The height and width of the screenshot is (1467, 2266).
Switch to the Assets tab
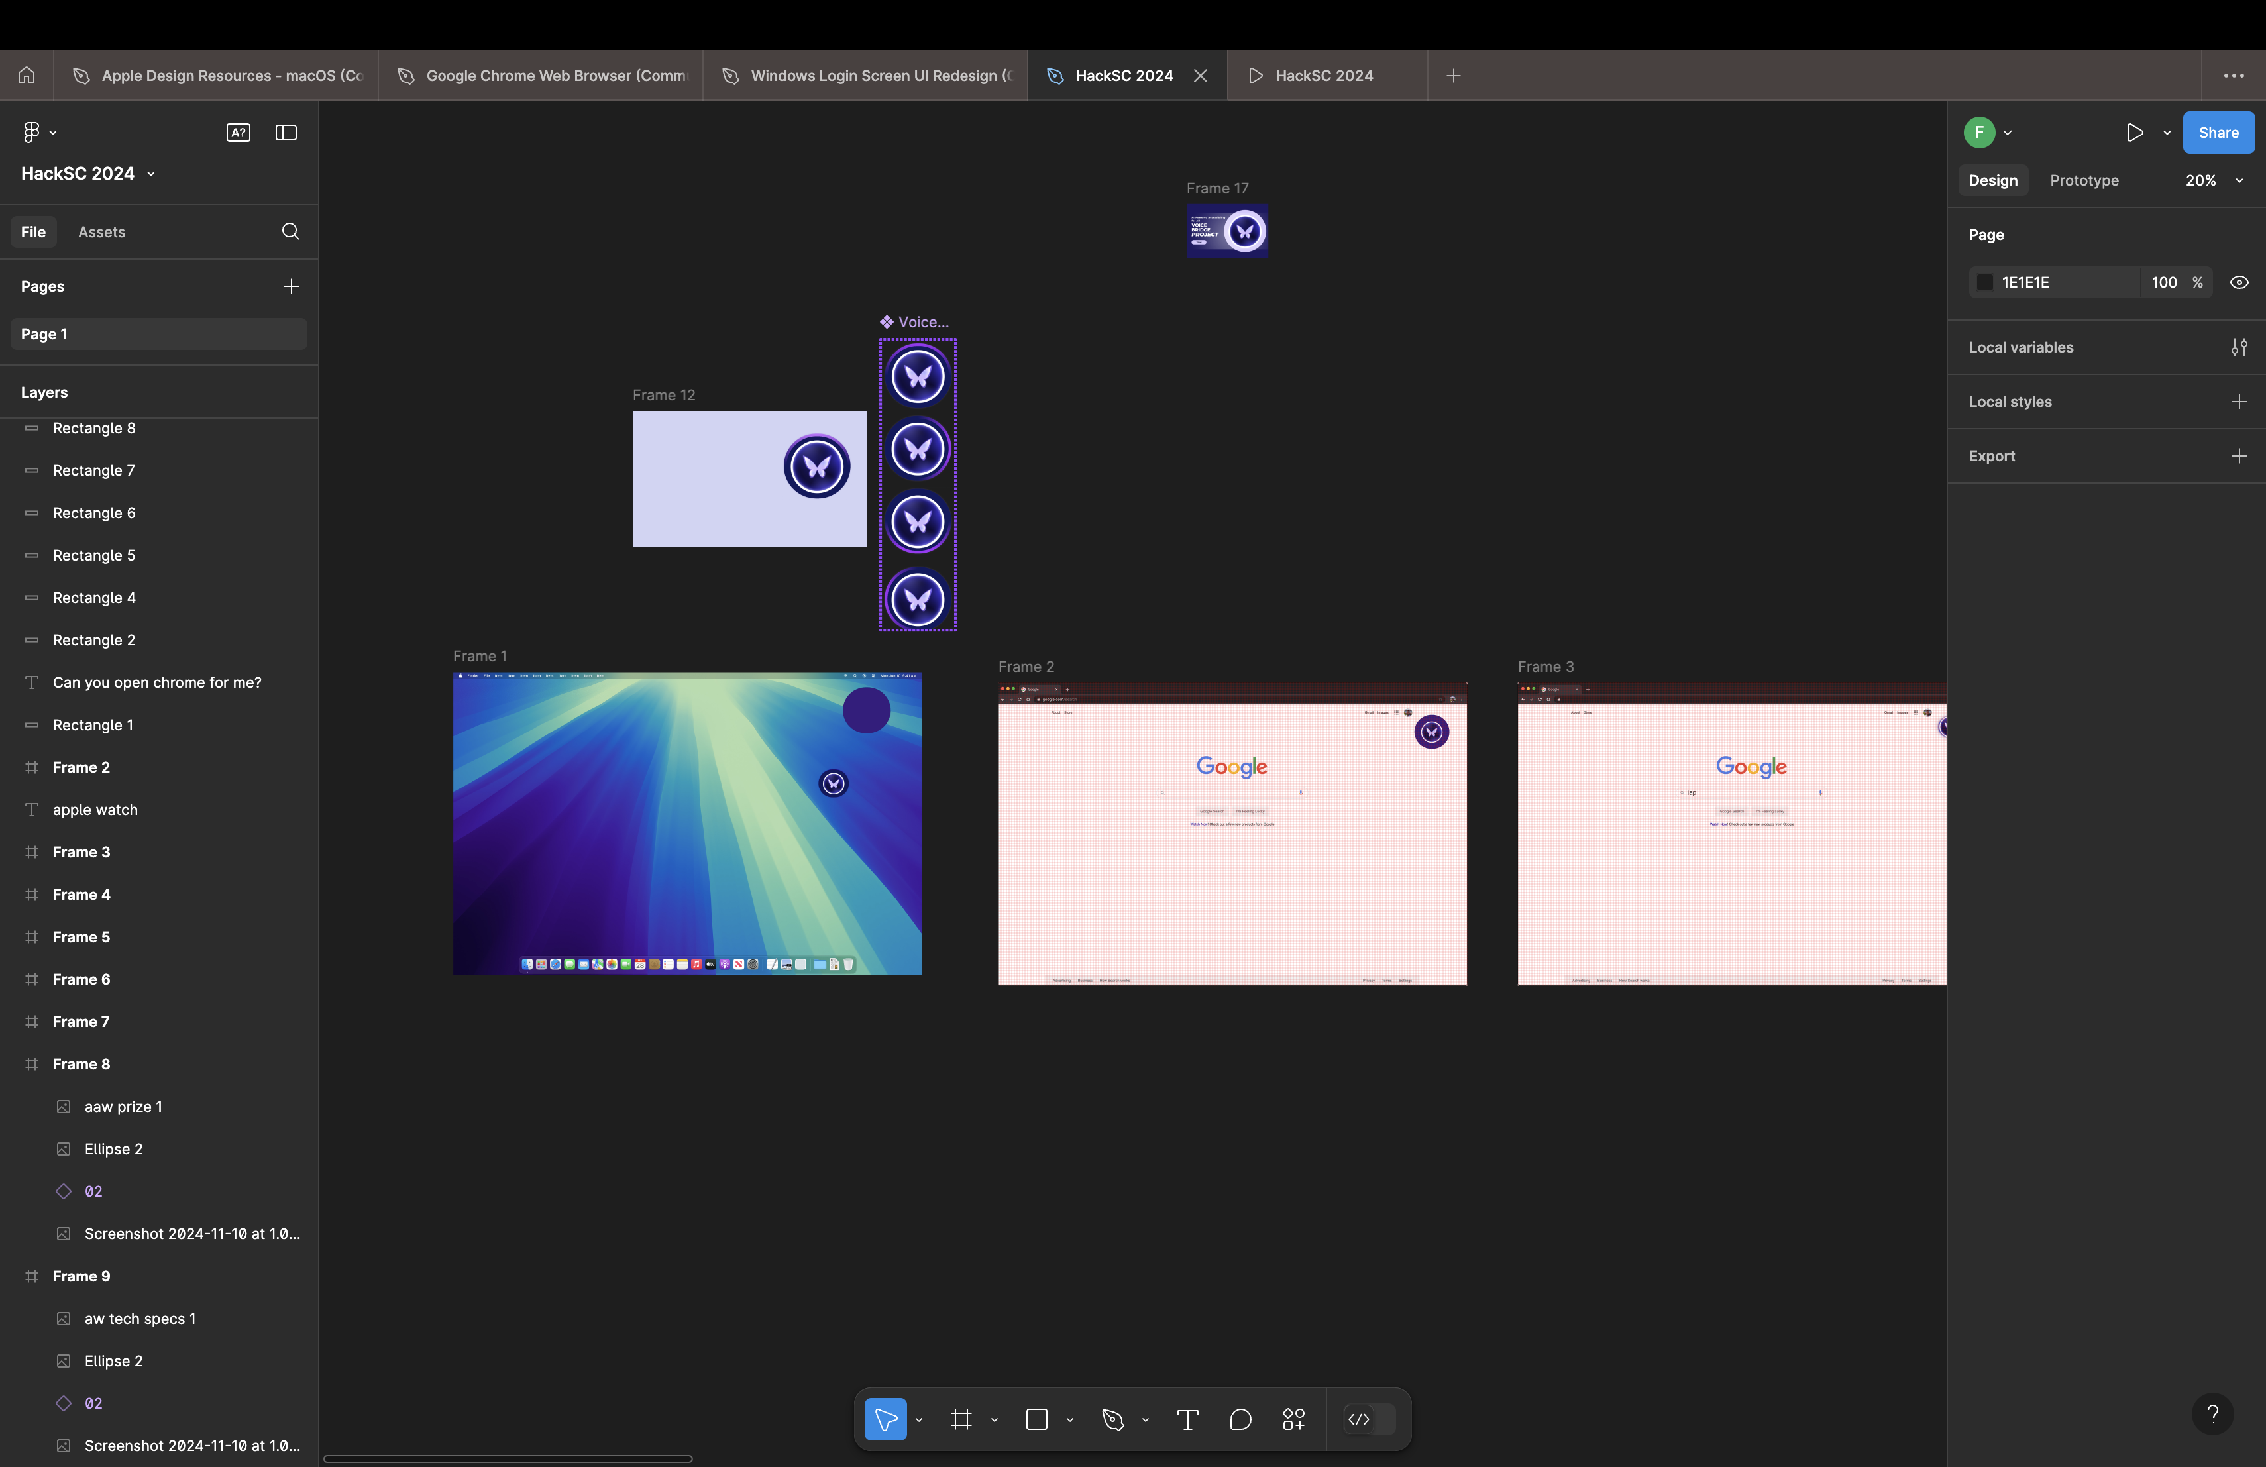(x=101, y=231)
